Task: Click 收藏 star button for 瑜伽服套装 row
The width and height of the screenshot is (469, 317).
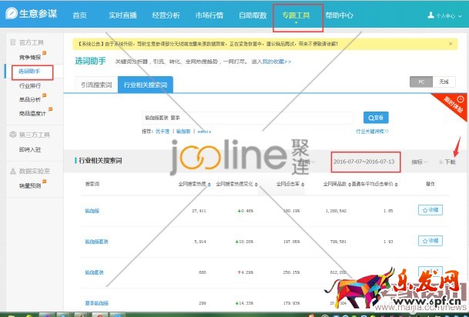Action: [430, 241]
